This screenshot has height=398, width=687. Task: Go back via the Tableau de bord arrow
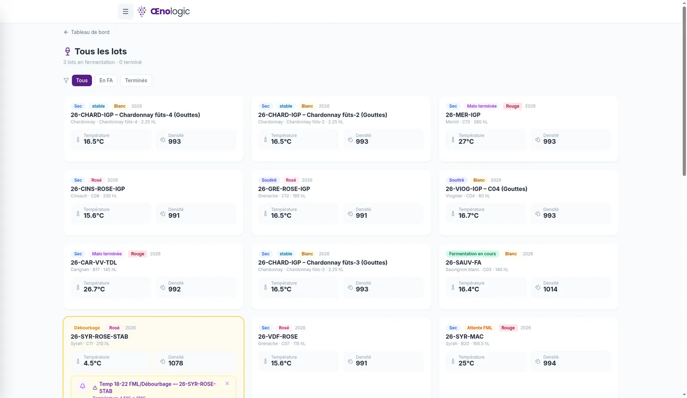coord(66,32)
